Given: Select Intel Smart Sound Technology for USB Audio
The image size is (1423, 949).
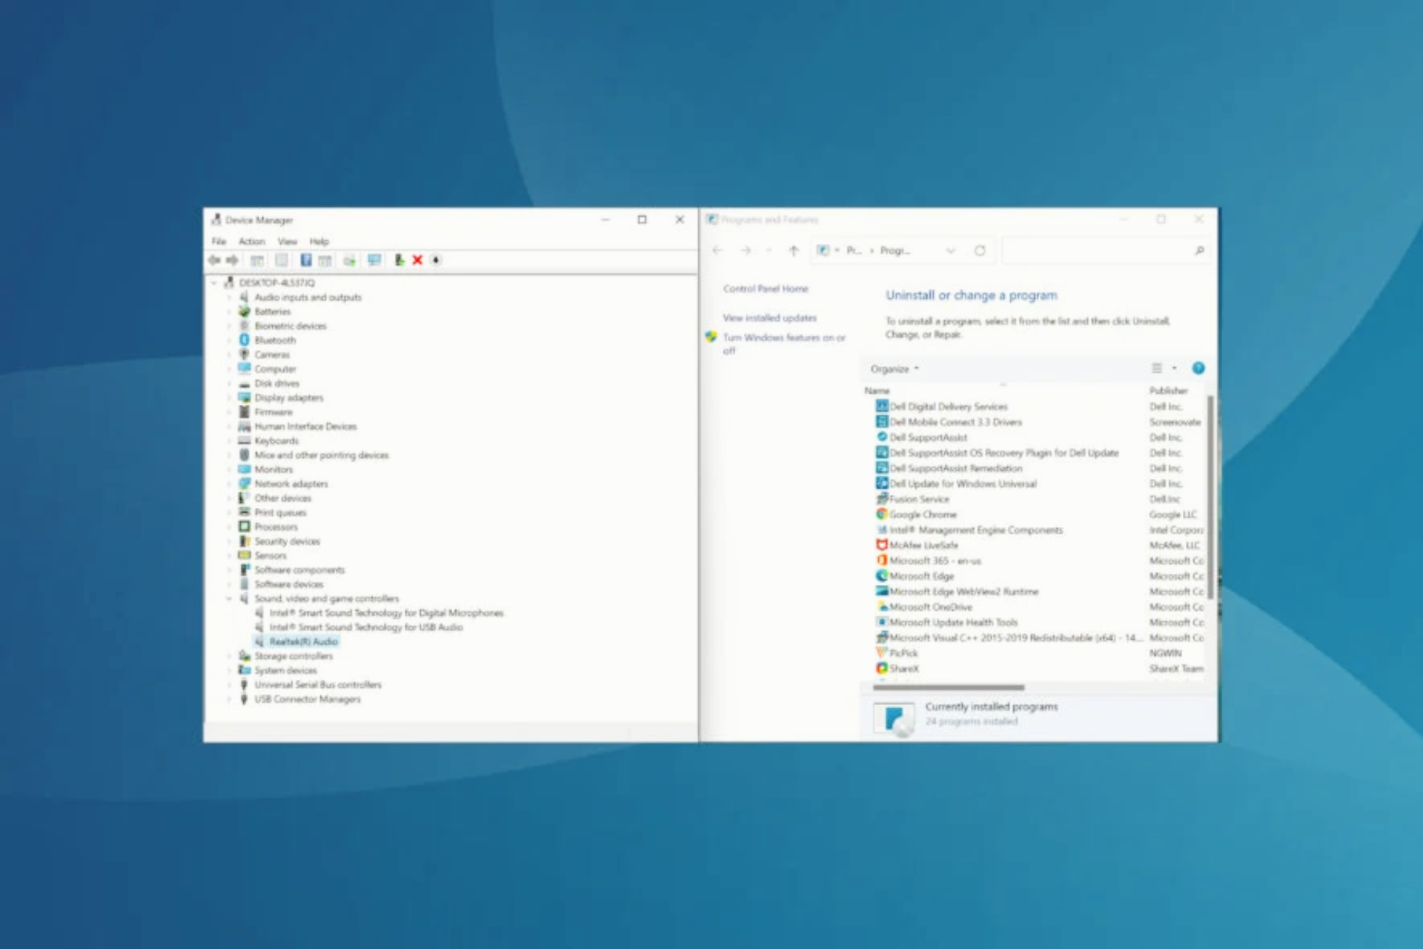Looking at the screenshot, I should [x=365, y=627].
